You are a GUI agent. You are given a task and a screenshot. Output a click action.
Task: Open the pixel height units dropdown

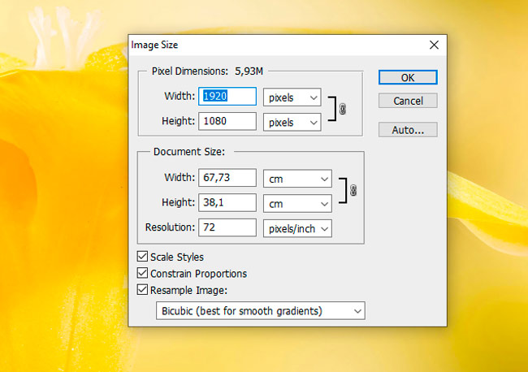[292, 123]
